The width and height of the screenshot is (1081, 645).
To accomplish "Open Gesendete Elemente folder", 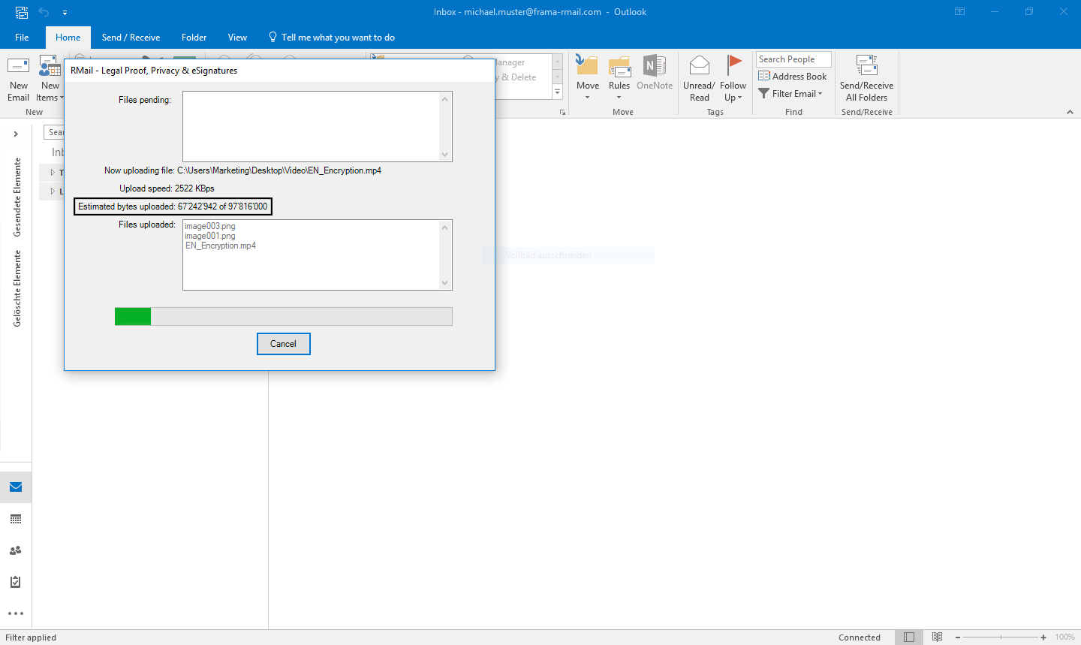I will [17, 197].
